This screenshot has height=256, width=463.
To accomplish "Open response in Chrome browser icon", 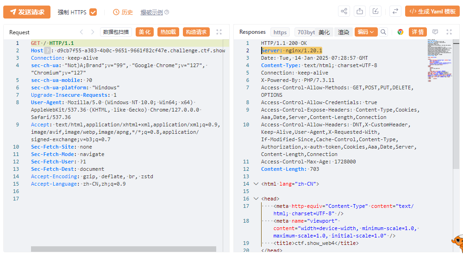I will 400,32.
